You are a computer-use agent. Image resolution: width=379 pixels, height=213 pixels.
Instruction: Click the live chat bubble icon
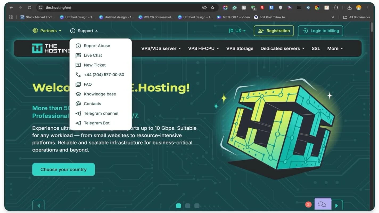[x=322, y=204]
